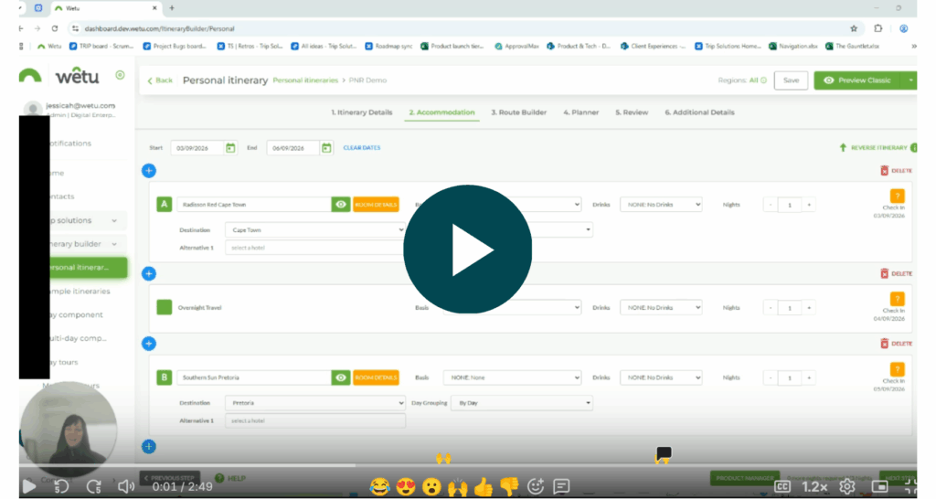This screenshot has width=936, height=499.
Task: Open the Basis dropdown for Southern Sun Pretoria
Action: (512, 377)
